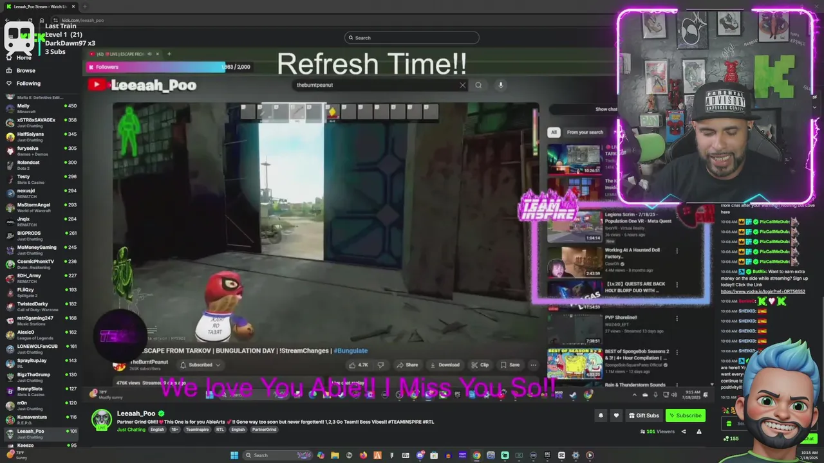
Task: Select Testy channel in the sidebar
Action: [x=41, y=179]
